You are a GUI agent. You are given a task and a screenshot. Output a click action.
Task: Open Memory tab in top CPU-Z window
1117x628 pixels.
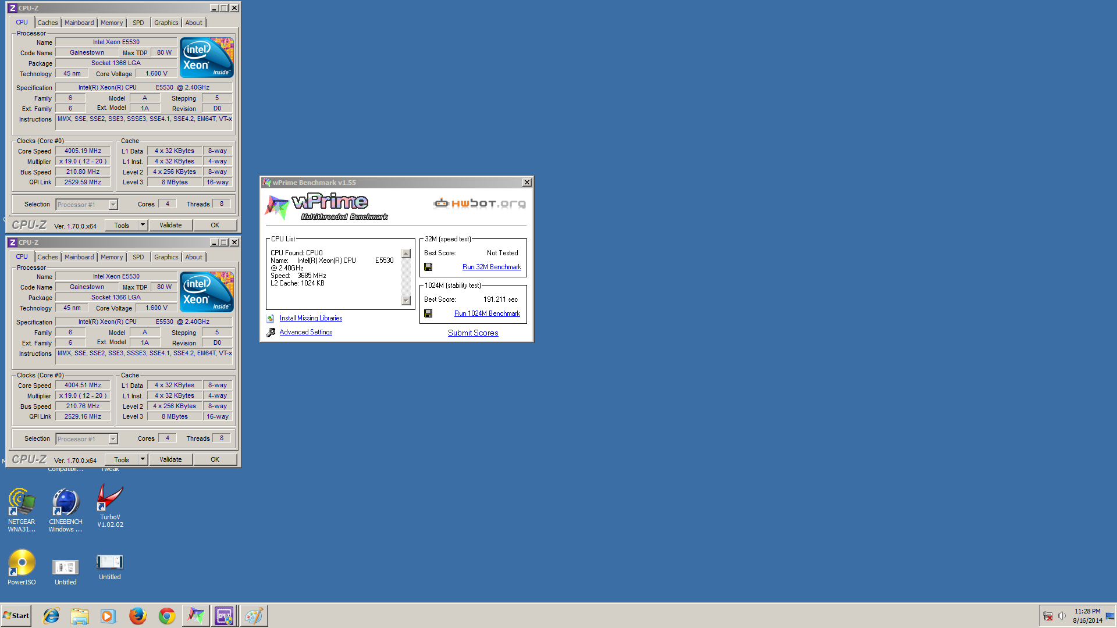coord(112,23)
